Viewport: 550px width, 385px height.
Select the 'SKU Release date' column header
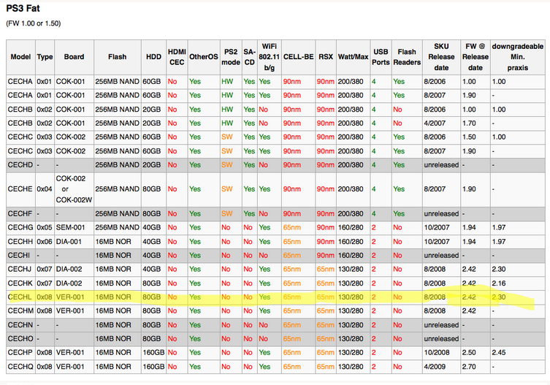tap(441, 57)
